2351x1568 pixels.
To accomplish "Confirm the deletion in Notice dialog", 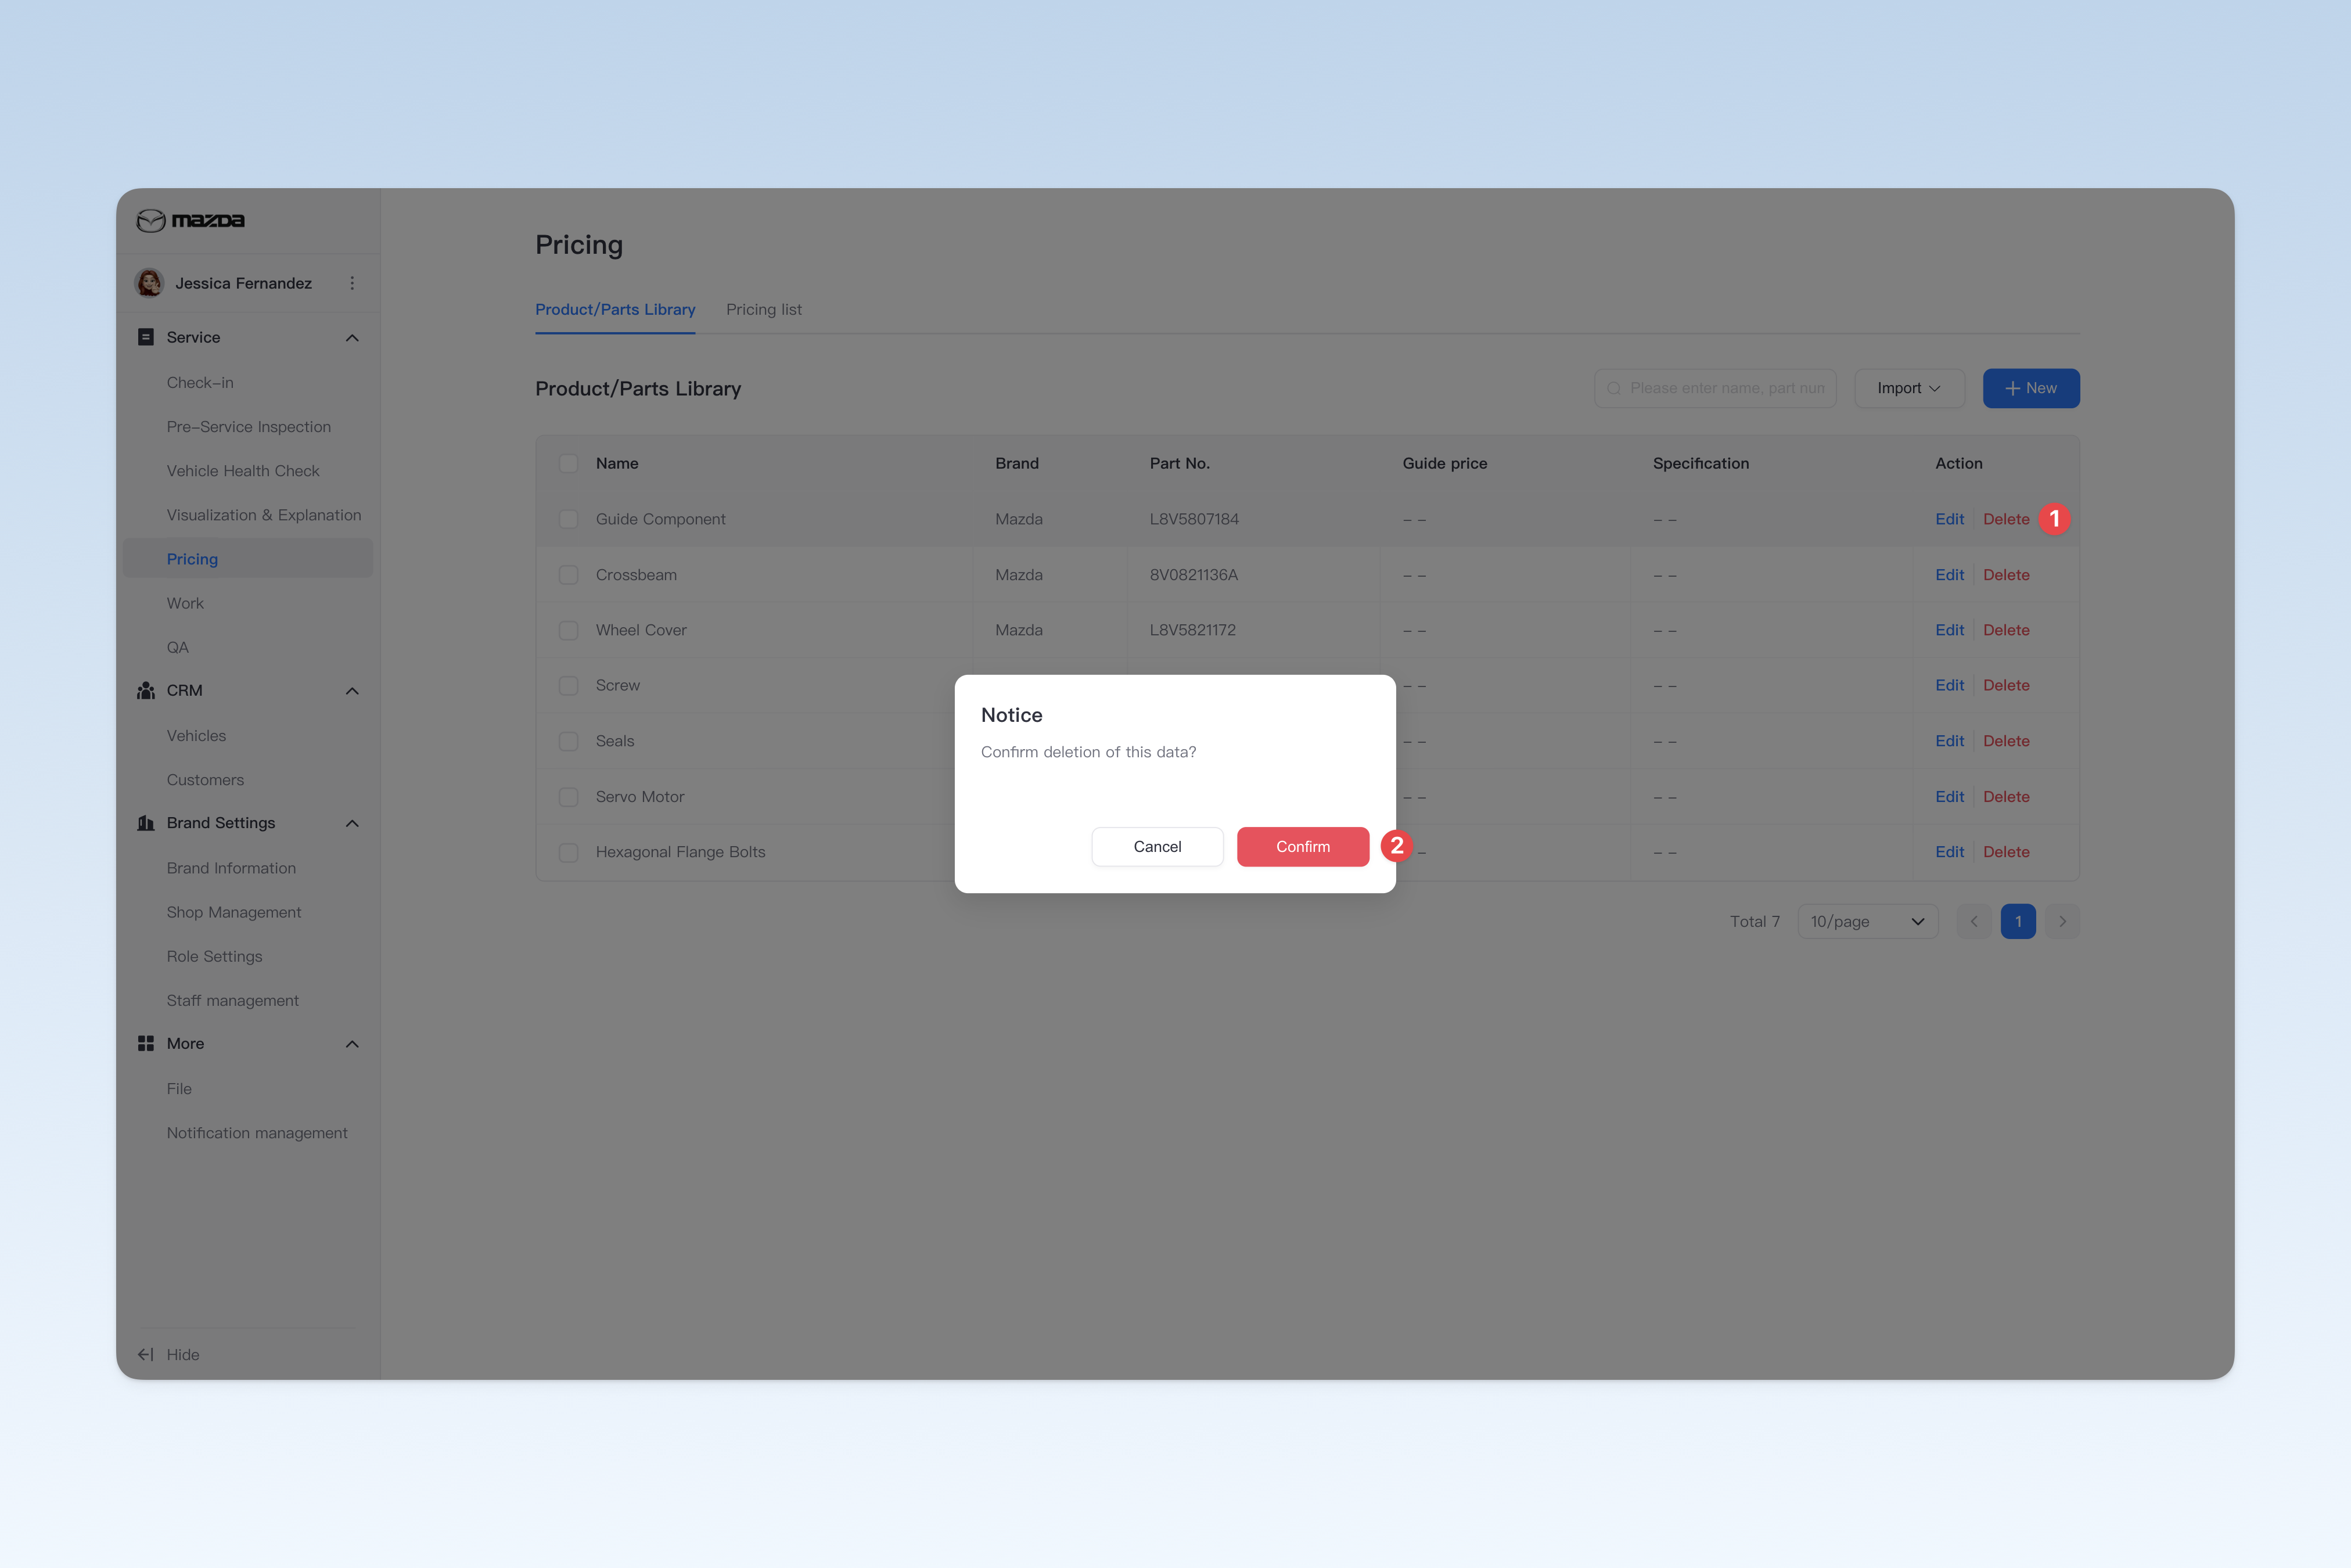I will pyautogui.click(x=1302, y=846).
